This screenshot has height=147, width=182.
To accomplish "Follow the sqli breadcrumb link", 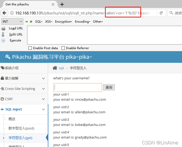I will coord(61,68).
